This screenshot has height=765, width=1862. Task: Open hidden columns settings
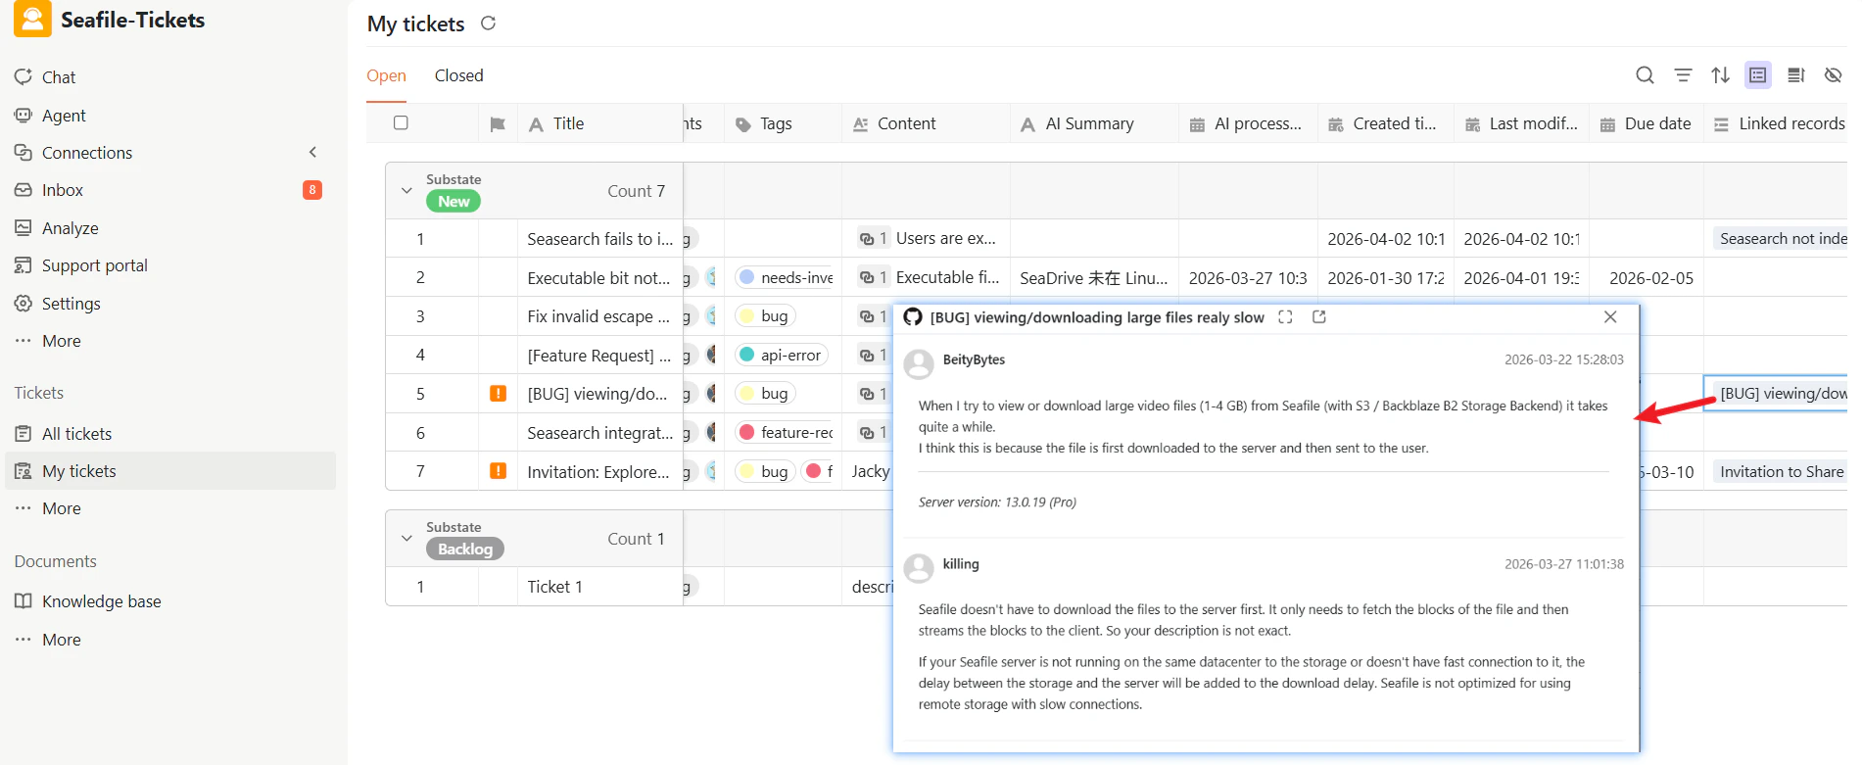click(1833, 75)
